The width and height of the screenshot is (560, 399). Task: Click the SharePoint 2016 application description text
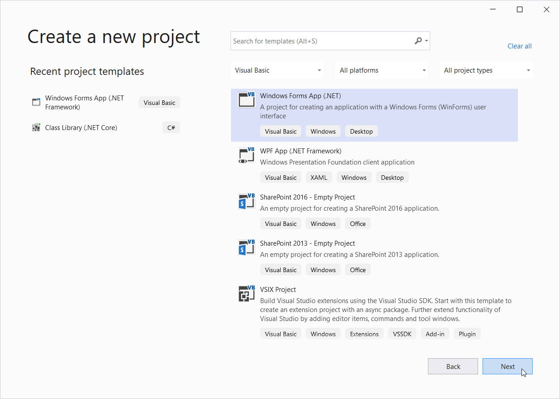click(350, 208)
